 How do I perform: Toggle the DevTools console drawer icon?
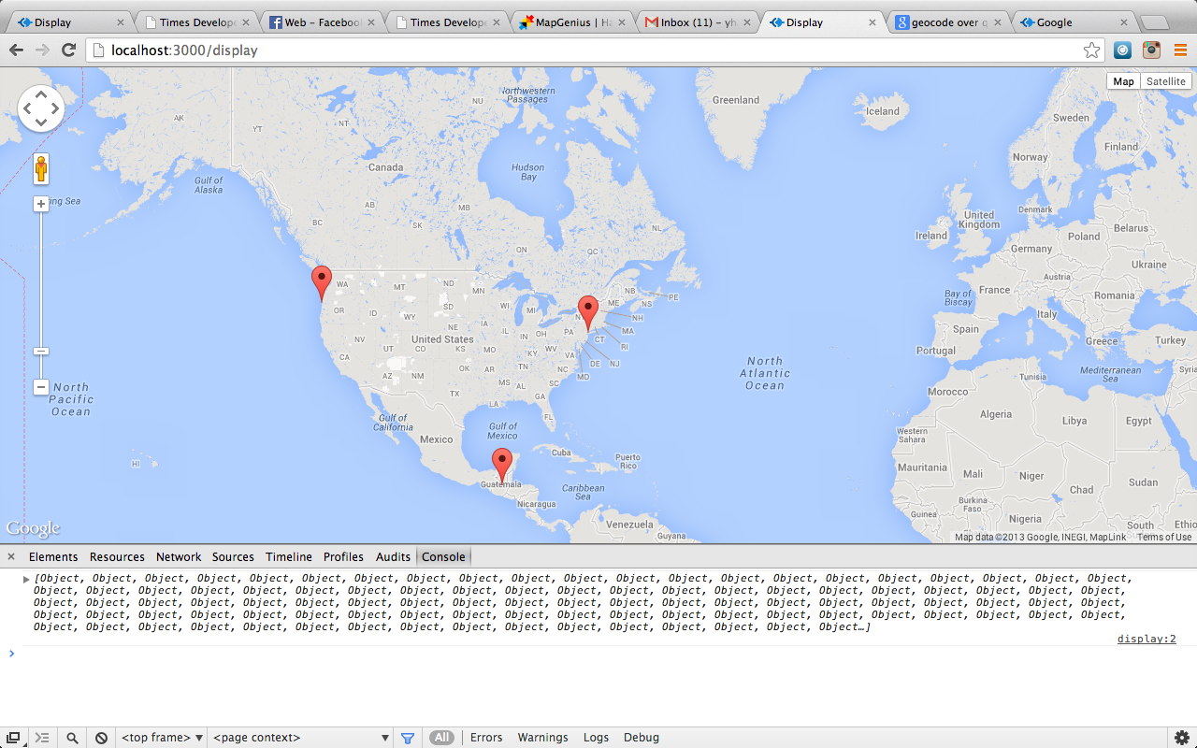pyautogui.click(x=42, y=738)
